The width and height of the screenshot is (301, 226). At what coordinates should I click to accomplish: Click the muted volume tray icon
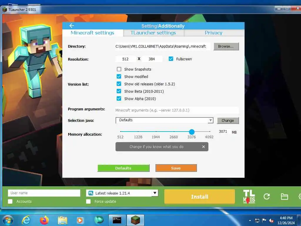[271, 220]
